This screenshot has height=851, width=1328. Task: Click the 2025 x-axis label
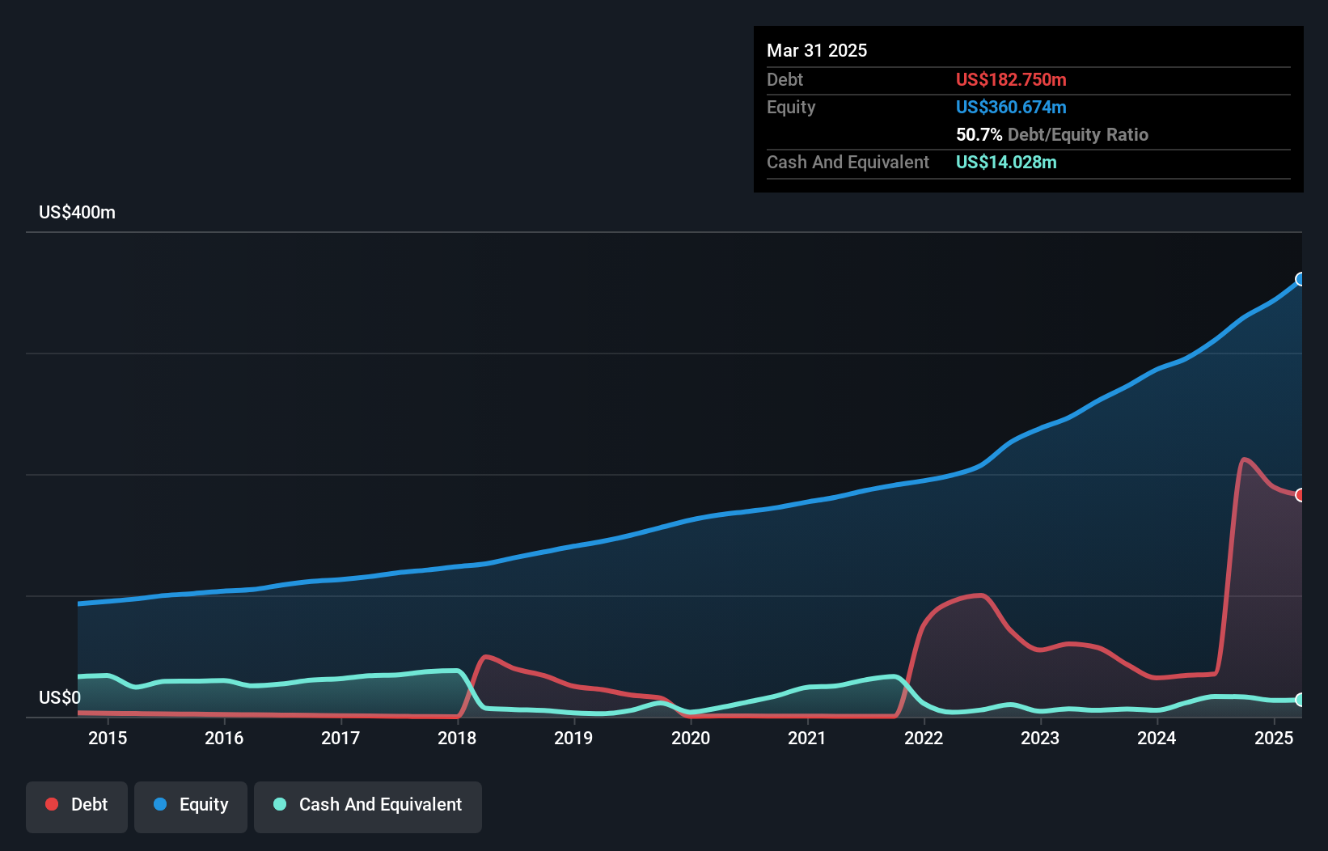point(1274,738)
